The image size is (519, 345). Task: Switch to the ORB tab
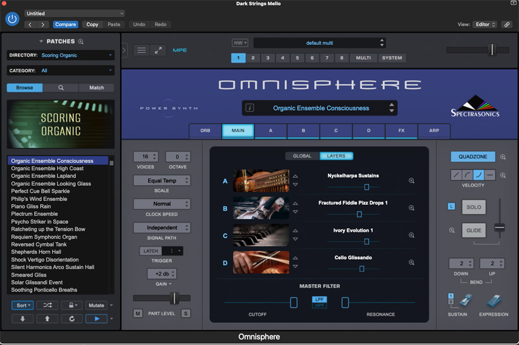[205, 131]
